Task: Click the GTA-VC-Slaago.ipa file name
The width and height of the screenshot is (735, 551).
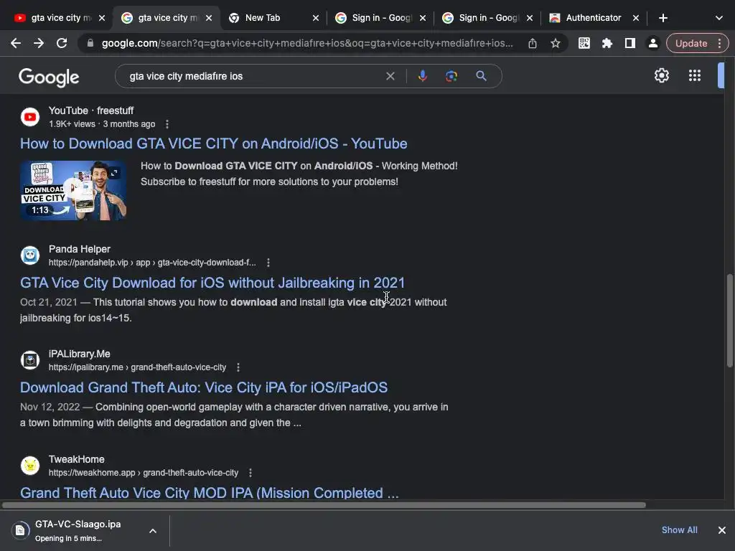Action: pos(78,524)
